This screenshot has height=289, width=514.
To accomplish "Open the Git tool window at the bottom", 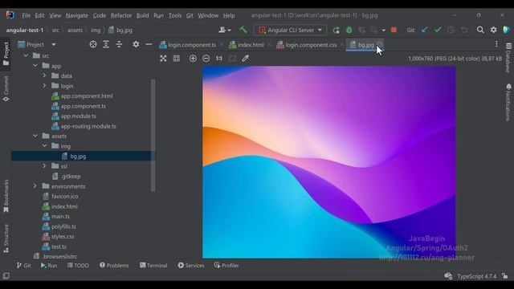I will click(x=24, y=266).
